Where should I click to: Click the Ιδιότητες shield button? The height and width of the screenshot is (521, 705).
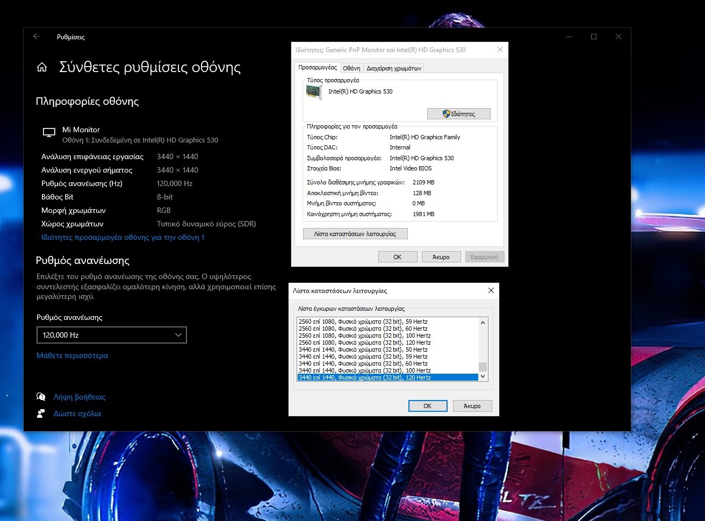[459, 114]
